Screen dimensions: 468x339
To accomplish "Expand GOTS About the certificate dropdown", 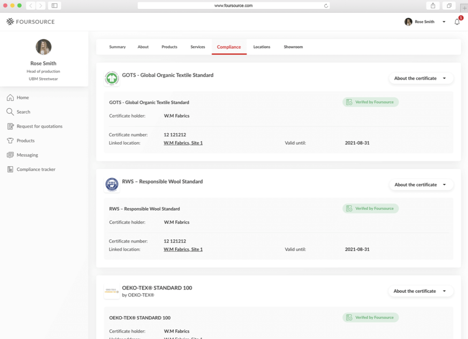I will pyautogui.click(x=420, y=78).
